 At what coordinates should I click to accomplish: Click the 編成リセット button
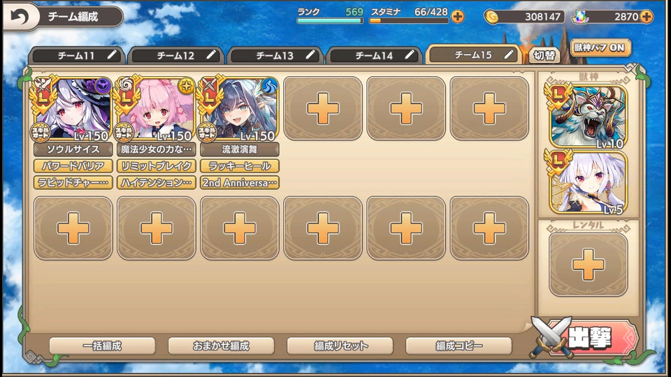(x=340, y=346)
